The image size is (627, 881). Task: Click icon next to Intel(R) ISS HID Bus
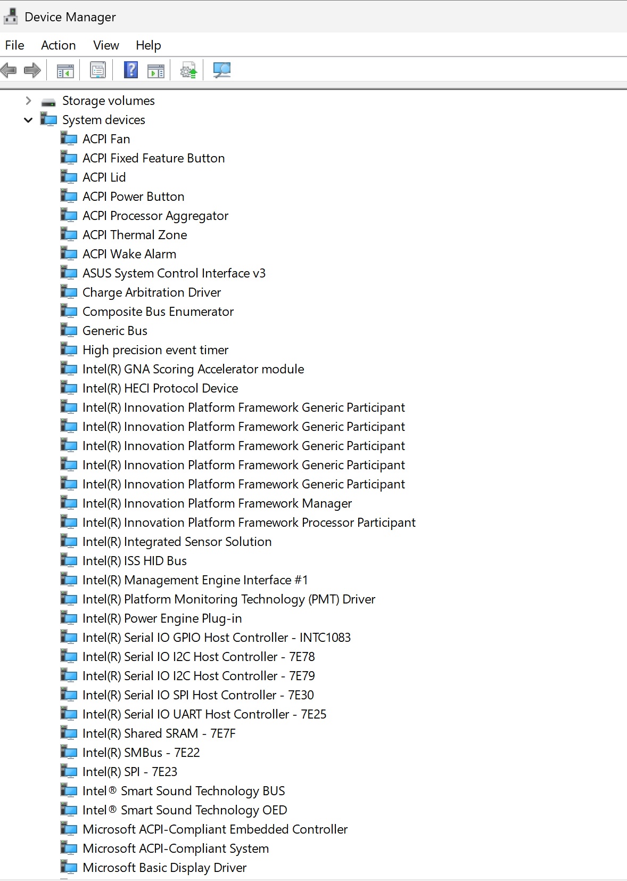tap(69, 560)
